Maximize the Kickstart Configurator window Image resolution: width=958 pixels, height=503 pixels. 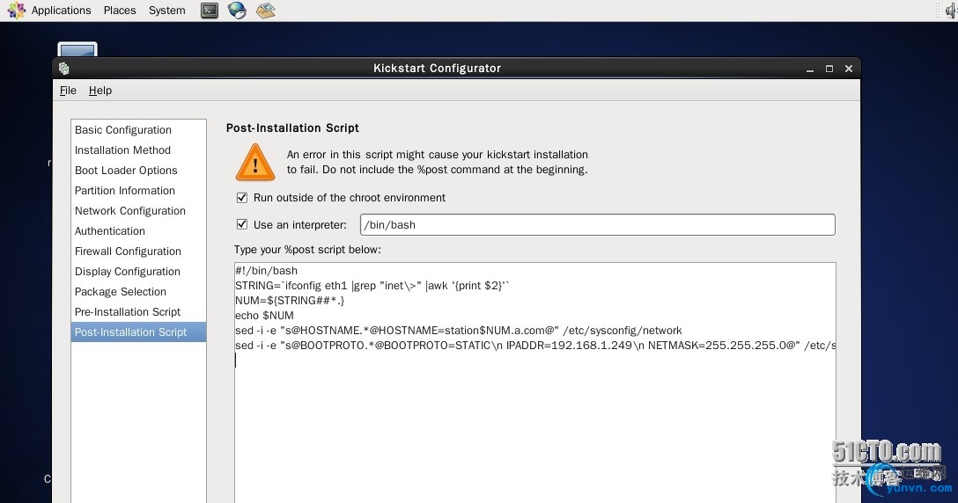point(829,69)
